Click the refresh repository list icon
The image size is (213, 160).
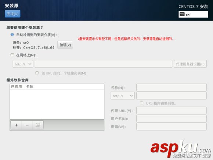click(38, 125)
